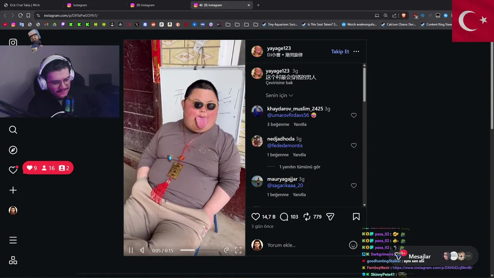Screen dimensions: 494x278
Task: Share the post with paper plane icon
Action: point(330,217)
